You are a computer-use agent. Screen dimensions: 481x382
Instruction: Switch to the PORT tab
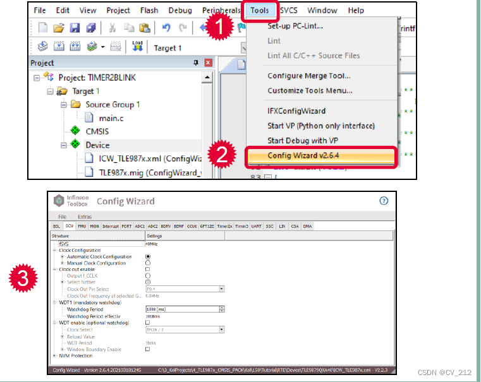tap(126, 227)
